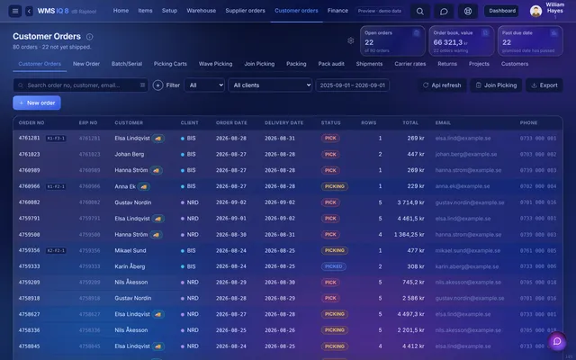The image size is (576, 360).
Task: Sort by DELIVERY DATE column header
Action: (x=284, y=122)
